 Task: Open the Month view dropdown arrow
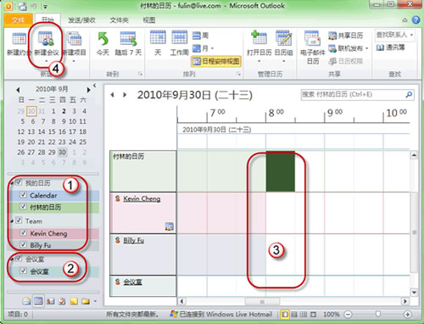tap(212, 48)
